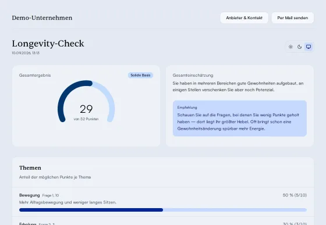Click the Solide Basis badge
This screenshot has width=326, height=225.
pyautogui.click(x=140, y=75)
